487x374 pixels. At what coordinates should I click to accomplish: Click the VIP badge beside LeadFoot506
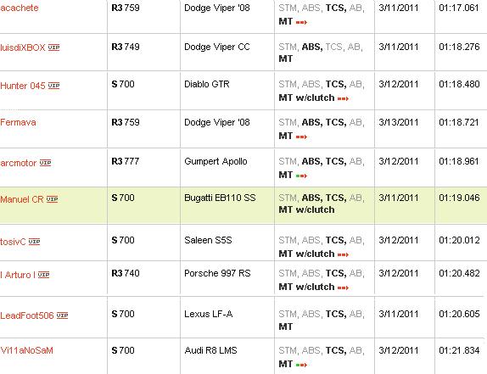coord(62,315)
